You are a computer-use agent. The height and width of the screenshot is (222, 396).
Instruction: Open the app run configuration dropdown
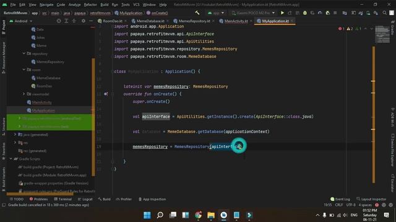(x=216, y=13)
